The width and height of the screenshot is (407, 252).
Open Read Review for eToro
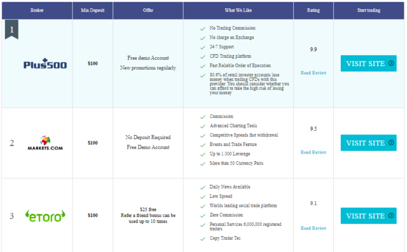tap(314, 228)
